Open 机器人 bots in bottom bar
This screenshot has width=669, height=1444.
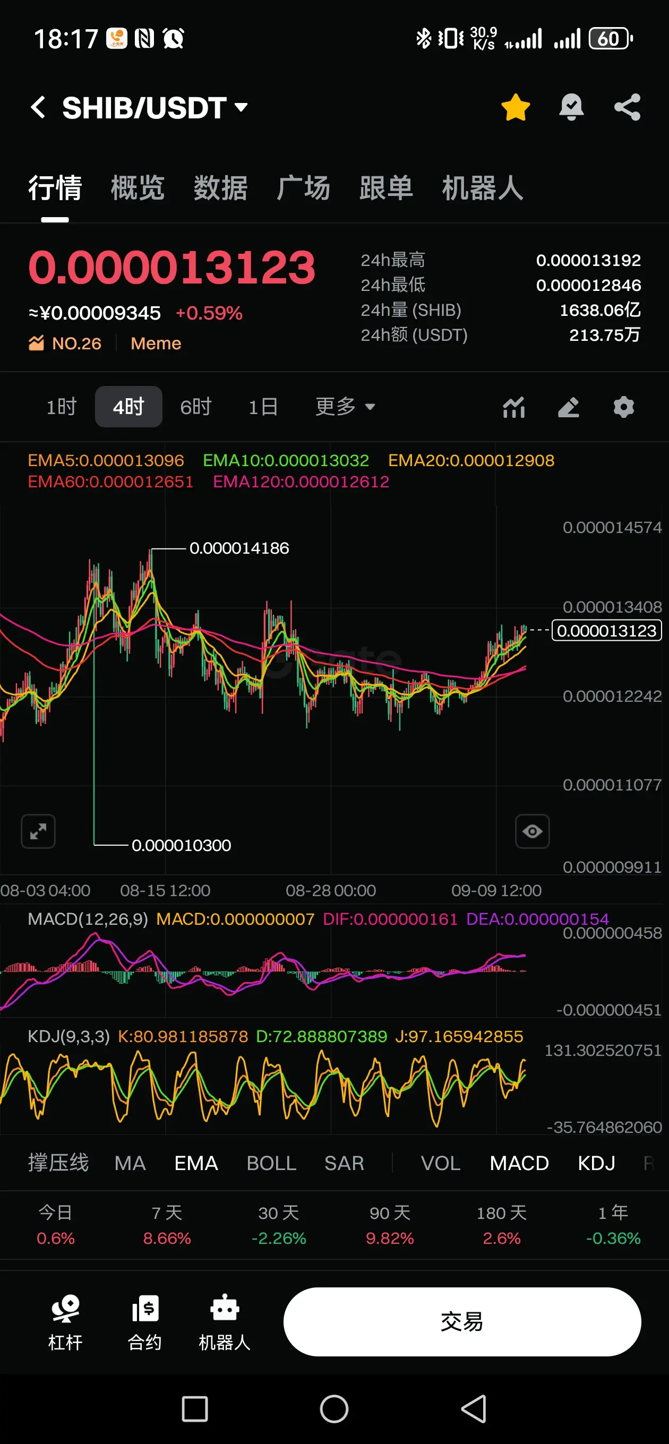[224, 1322]
